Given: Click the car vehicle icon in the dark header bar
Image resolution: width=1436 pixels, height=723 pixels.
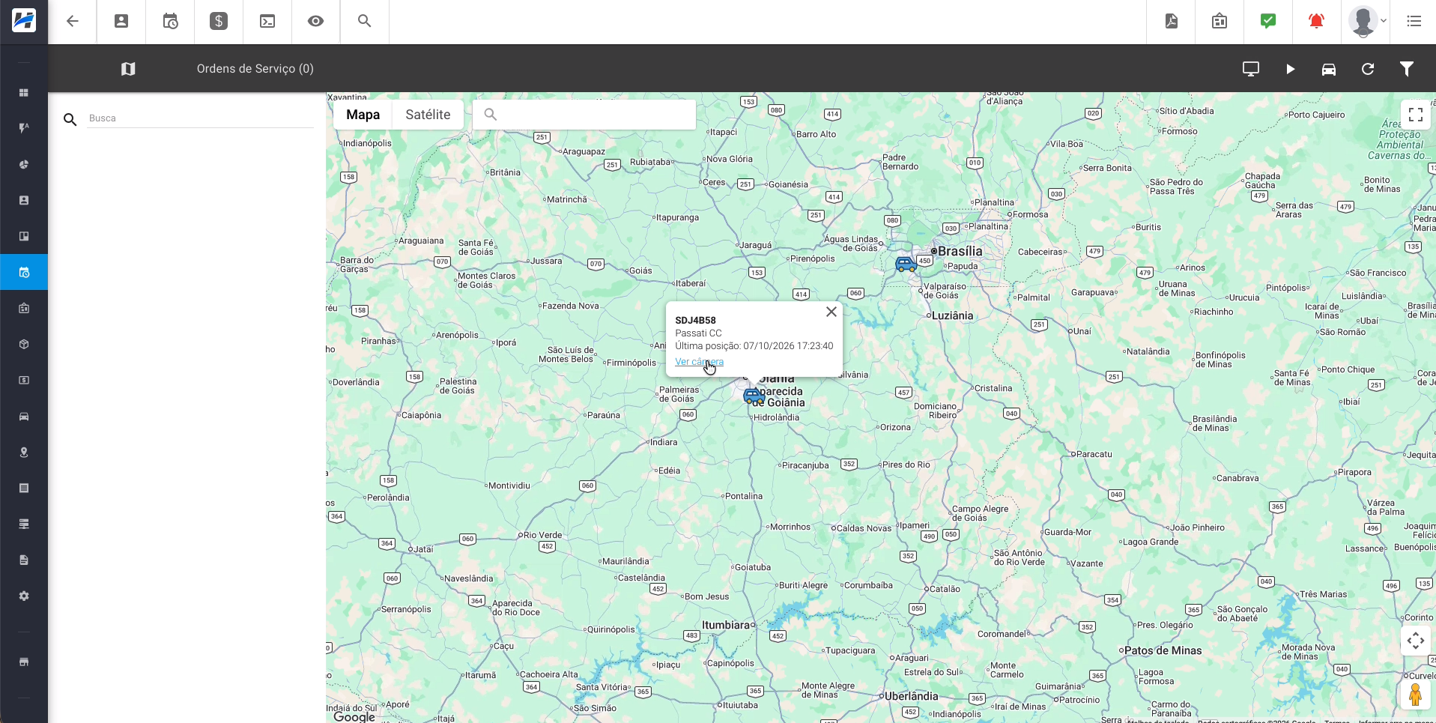Looking at the screenshot, I should pyautogui.click(x=1329, y=69).
